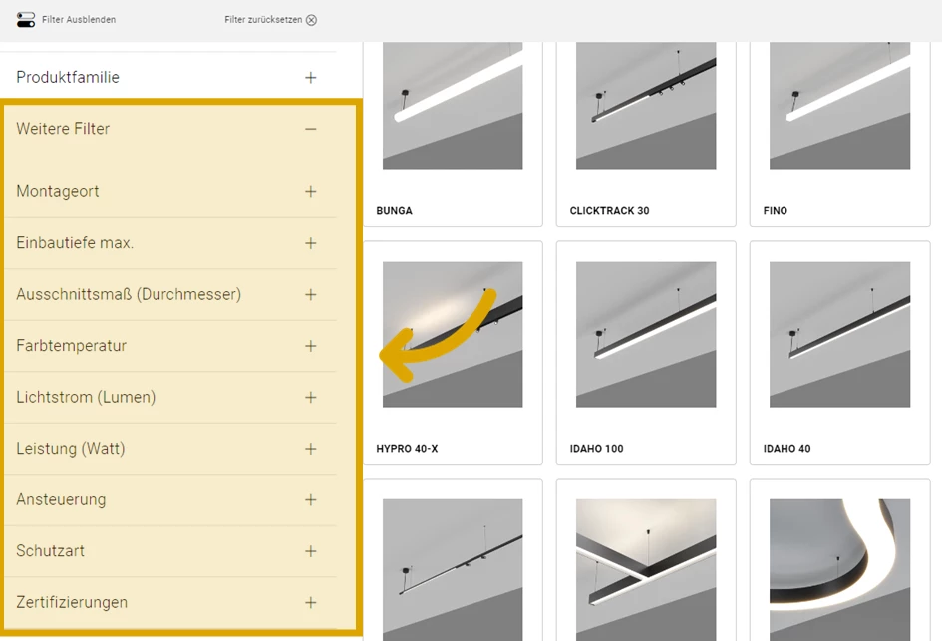This screenshot has width=942, height=641.
Task: Click plus icon next to Farbtemperatur
Action: (311, 346)
